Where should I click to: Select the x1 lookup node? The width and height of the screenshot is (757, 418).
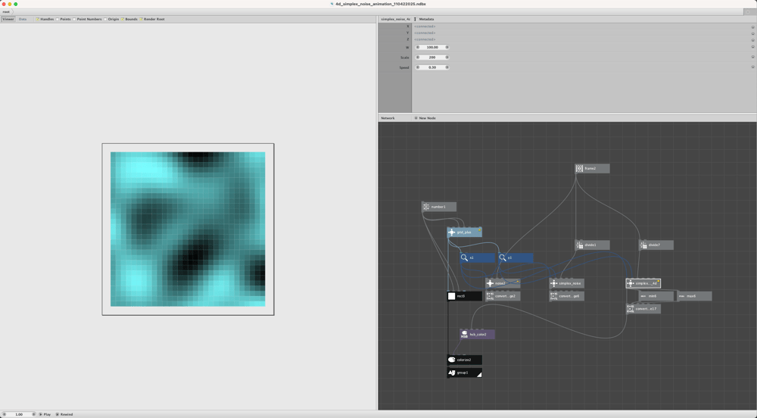pos(477,257)
